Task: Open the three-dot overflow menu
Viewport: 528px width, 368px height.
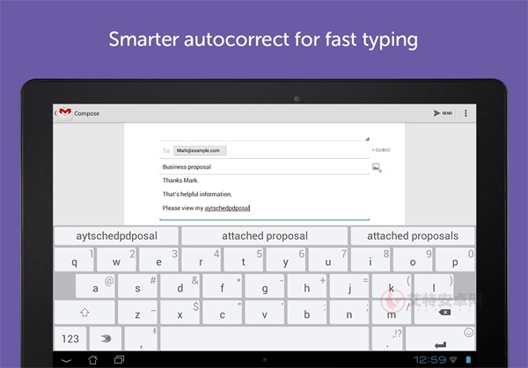Action: (466, 113)
